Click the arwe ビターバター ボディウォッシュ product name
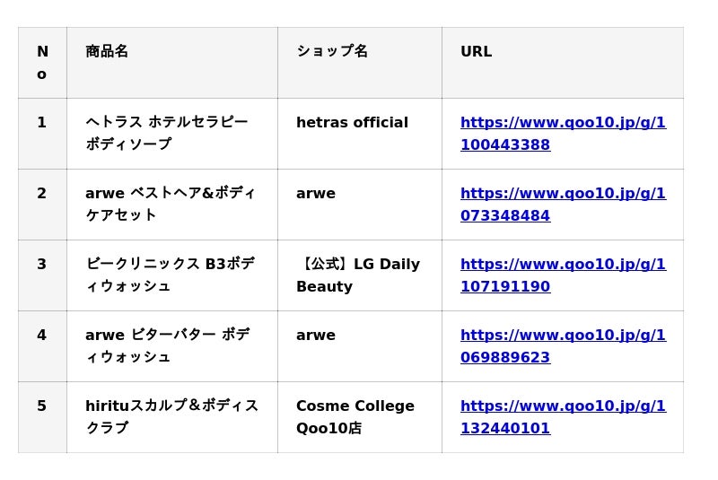Image resolution: width=718 pixels, height=480 pixels. pos(167,345)
